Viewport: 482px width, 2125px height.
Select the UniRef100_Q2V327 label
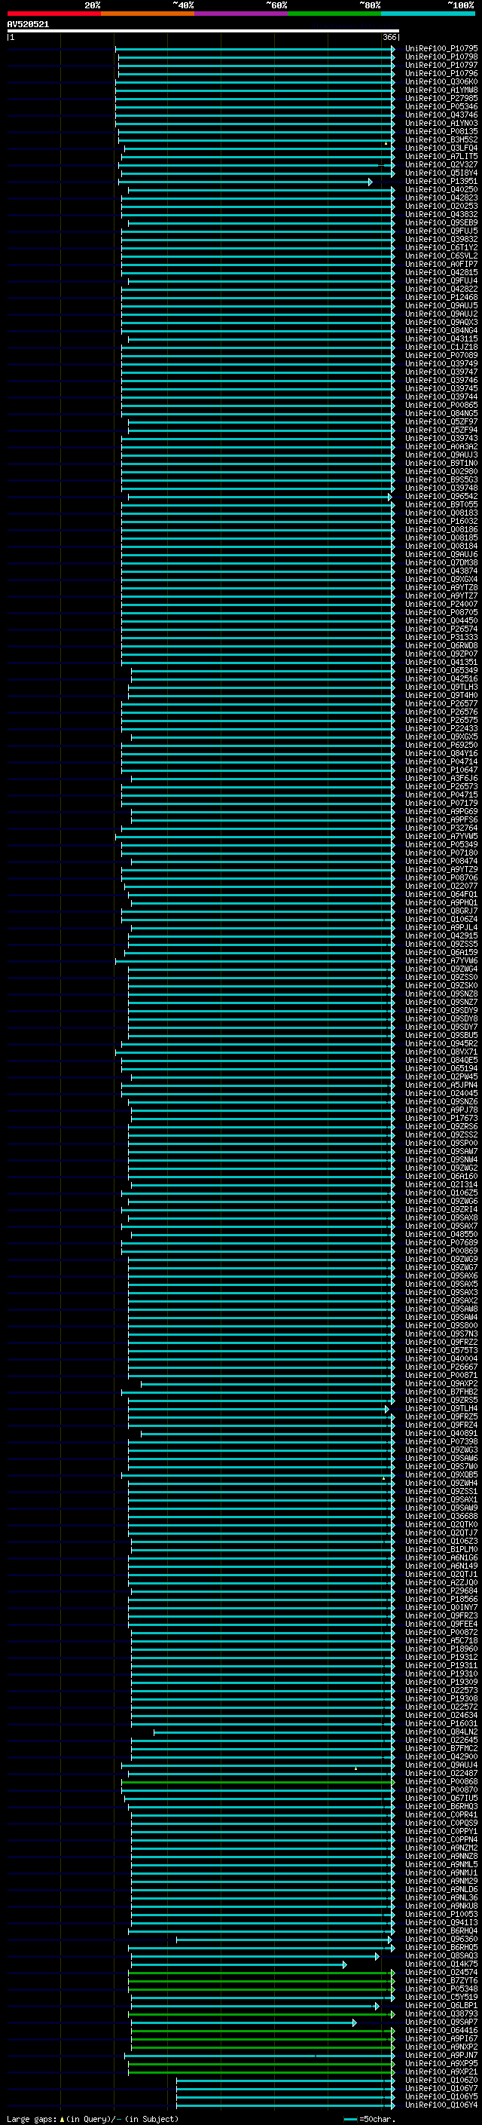point(441,164)
